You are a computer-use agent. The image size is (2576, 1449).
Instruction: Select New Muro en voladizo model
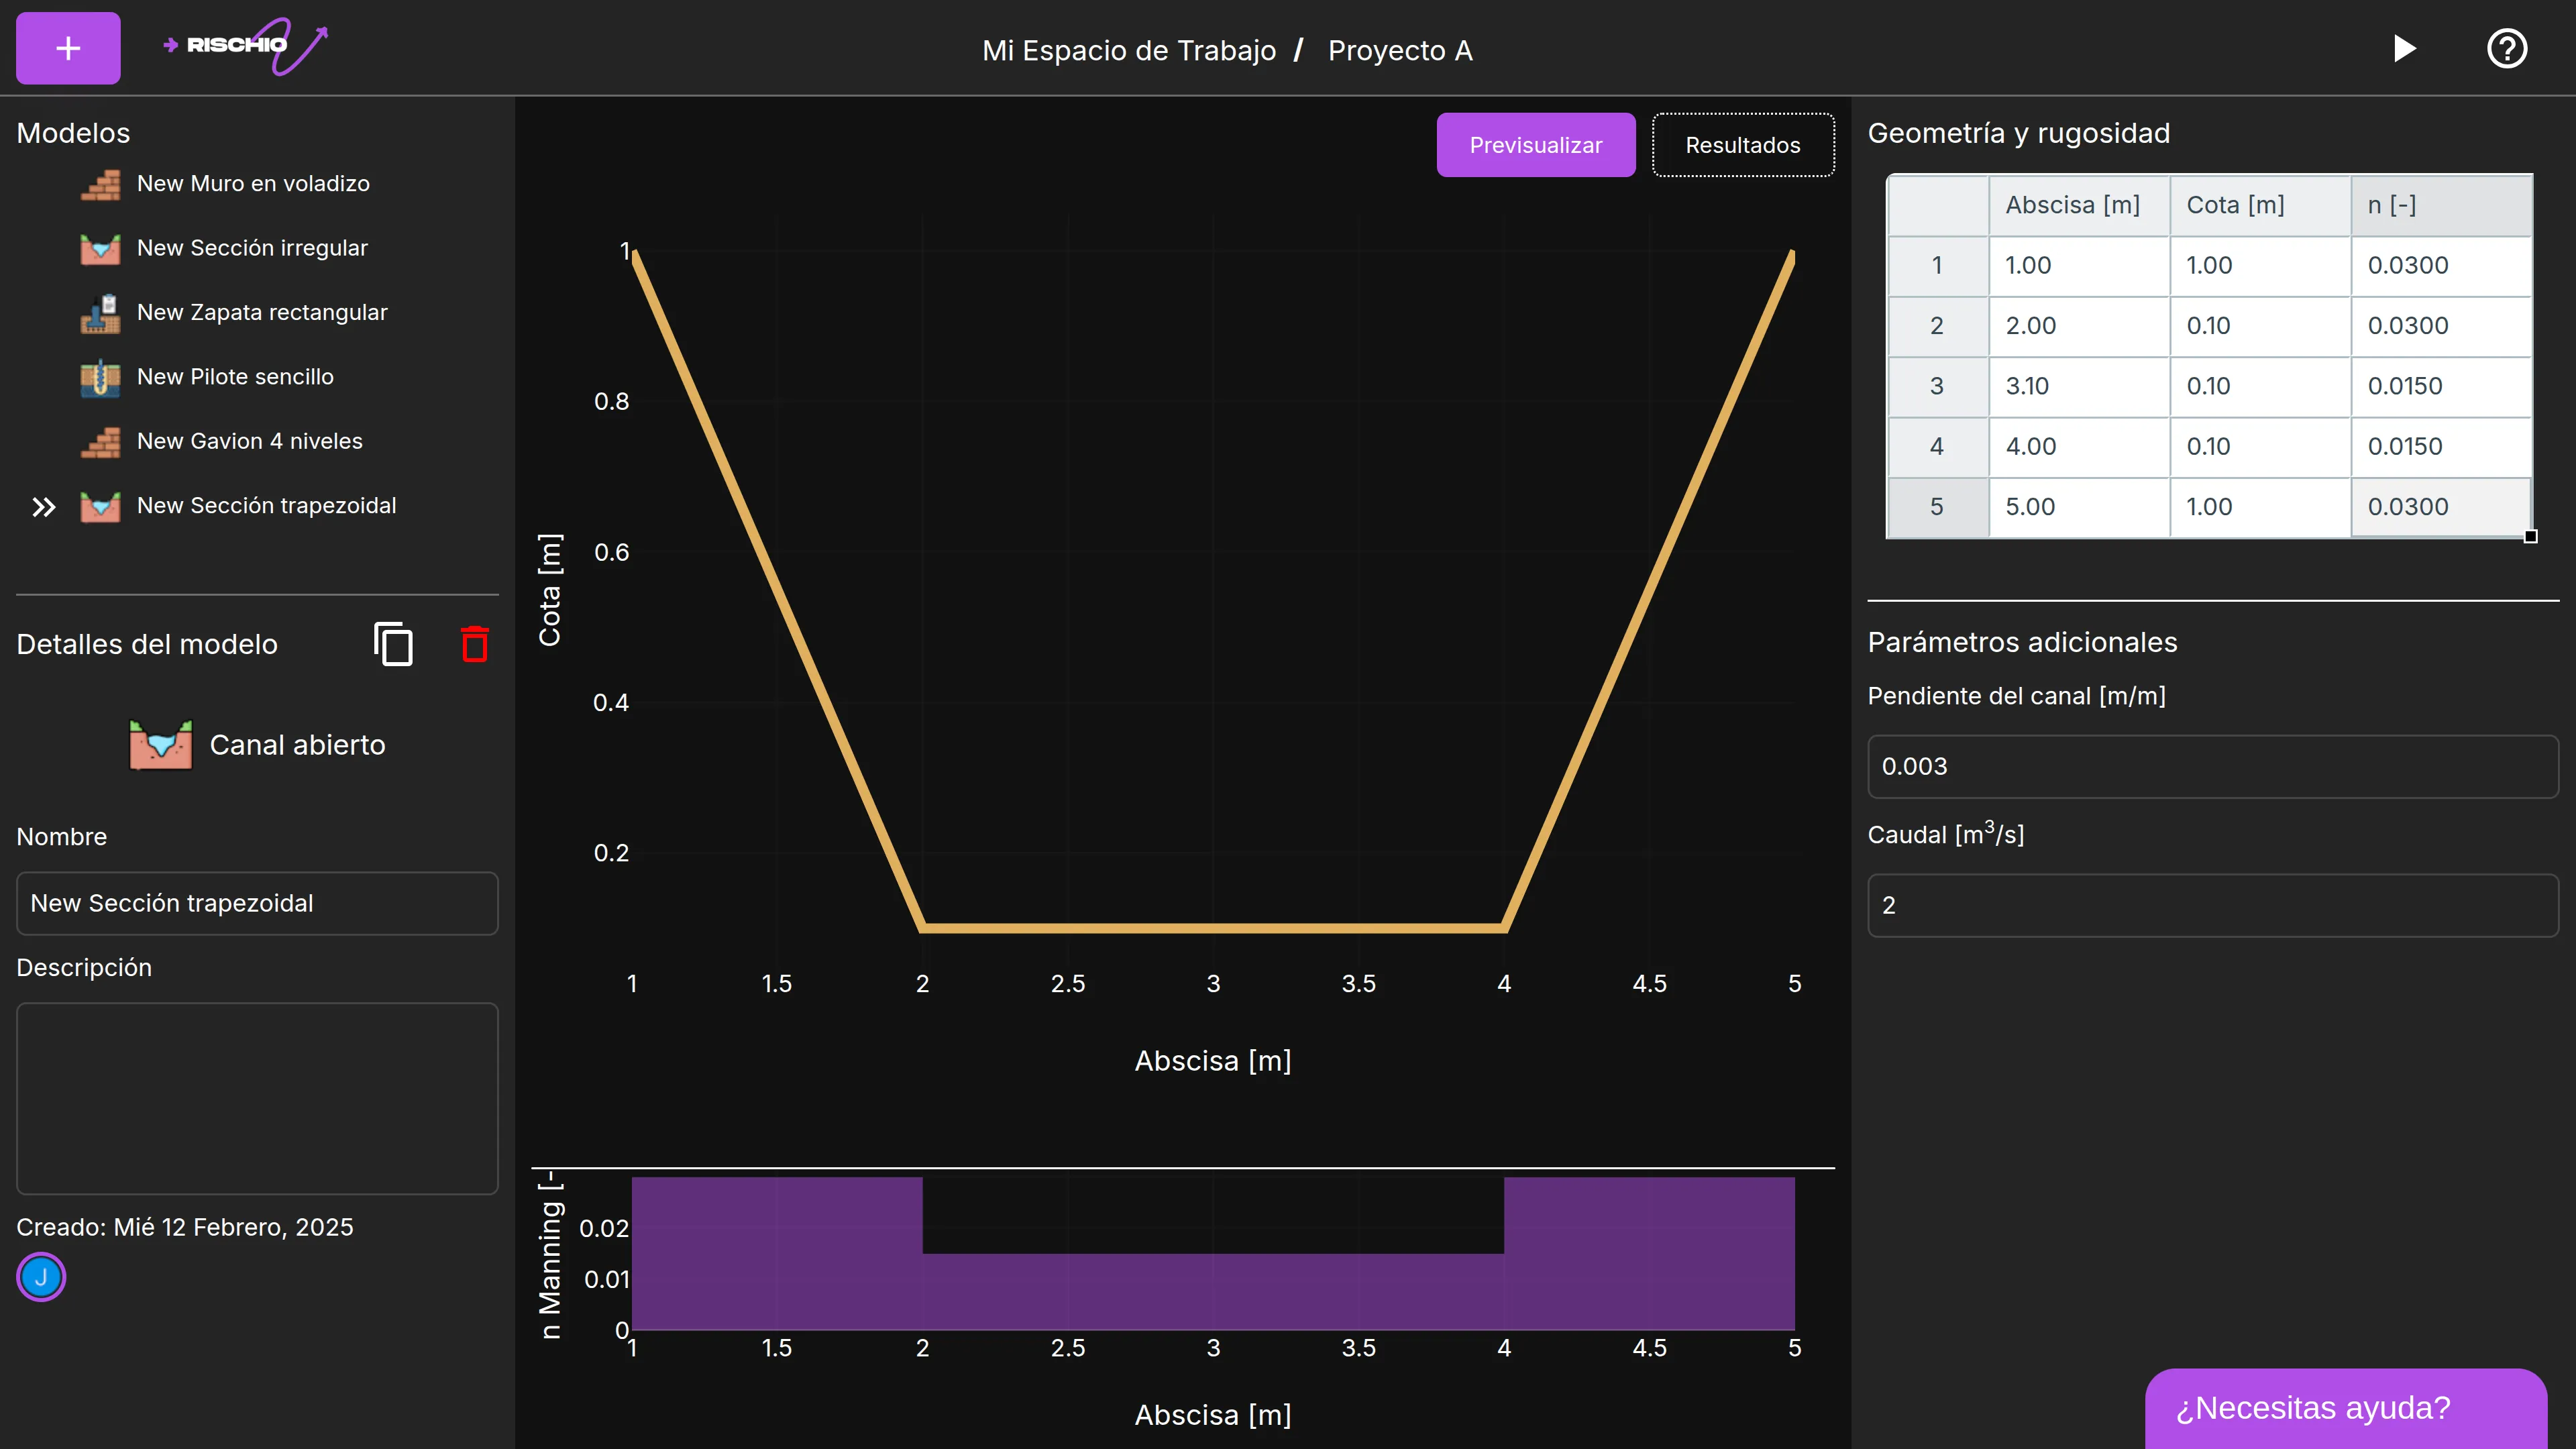(x=252, y=184)
